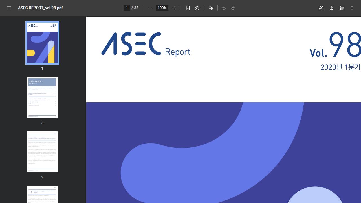This screenshot has height=203, width=361.
Task: Open the page 2 thumbnail
Action: coord(42,97)
